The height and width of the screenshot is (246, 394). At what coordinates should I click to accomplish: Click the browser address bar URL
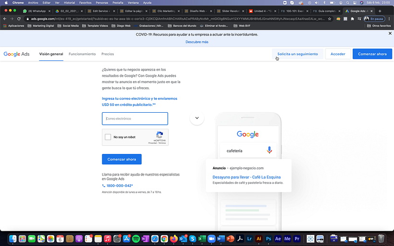178,19
